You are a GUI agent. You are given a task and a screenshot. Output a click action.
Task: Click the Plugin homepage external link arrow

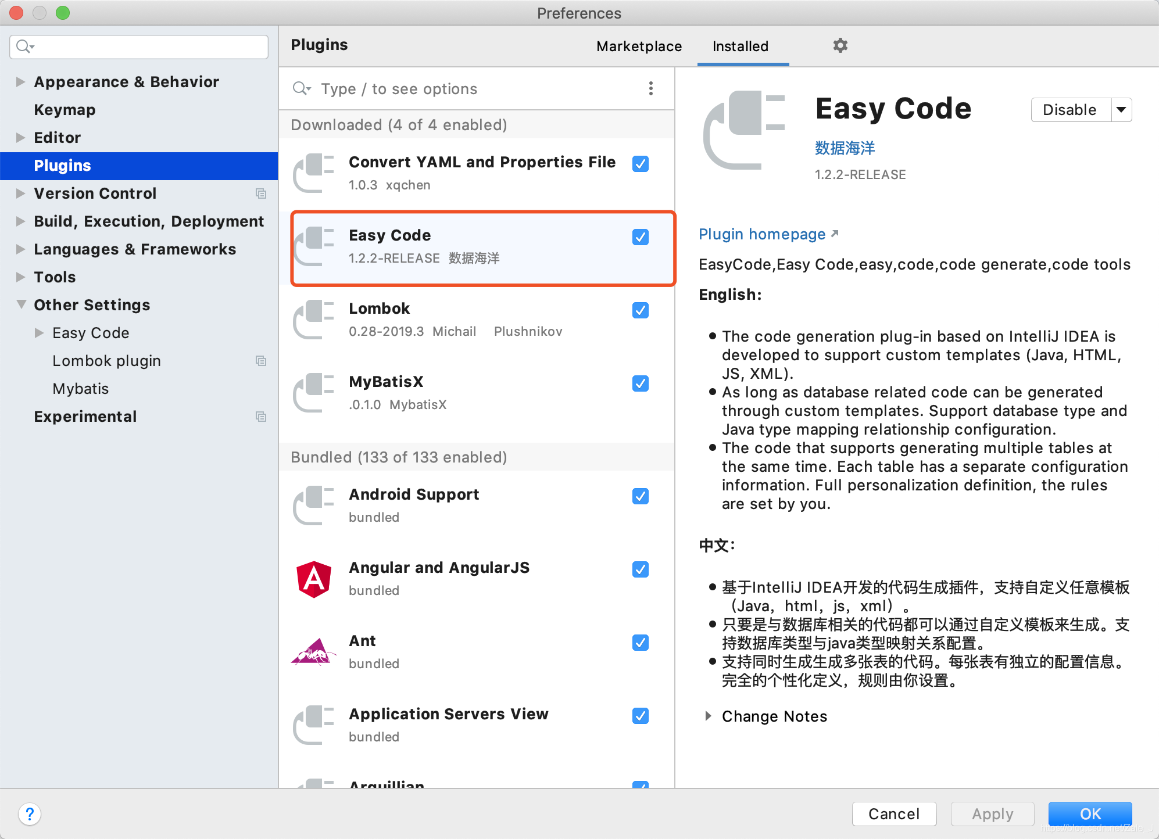[835, 234]
